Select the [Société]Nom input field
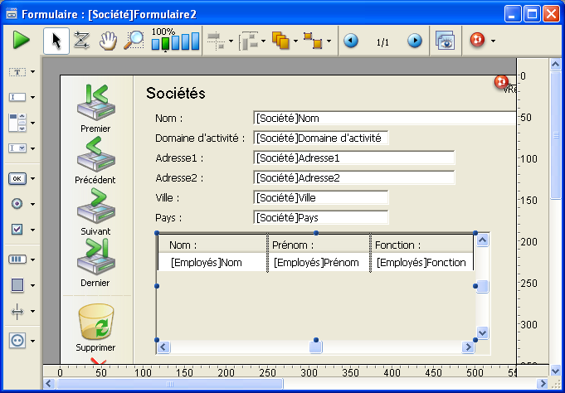 (x=384, y=119)
